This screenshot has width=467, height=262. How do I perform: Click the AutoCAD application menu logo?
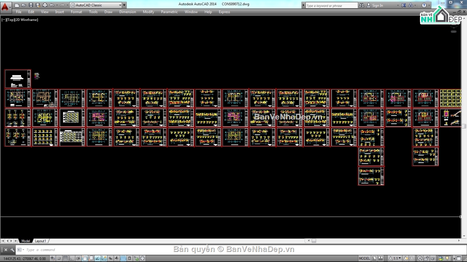click(x=6, y=7)
